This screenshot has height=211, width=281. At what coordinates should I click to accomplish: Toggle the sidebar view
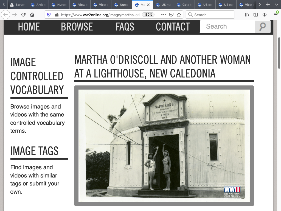click(x=256, y=15)
